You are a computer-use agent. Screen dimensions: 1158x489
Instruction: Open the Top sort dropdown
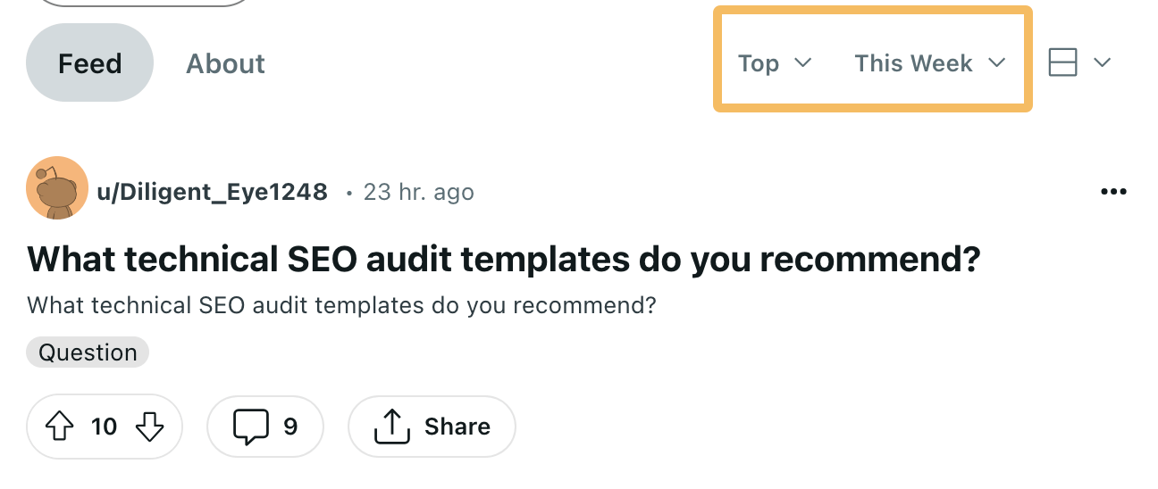click(775, 63)
